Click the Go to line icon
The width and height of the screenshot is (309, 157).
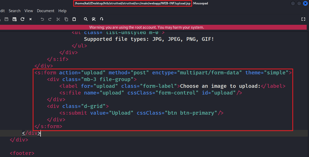102,19
